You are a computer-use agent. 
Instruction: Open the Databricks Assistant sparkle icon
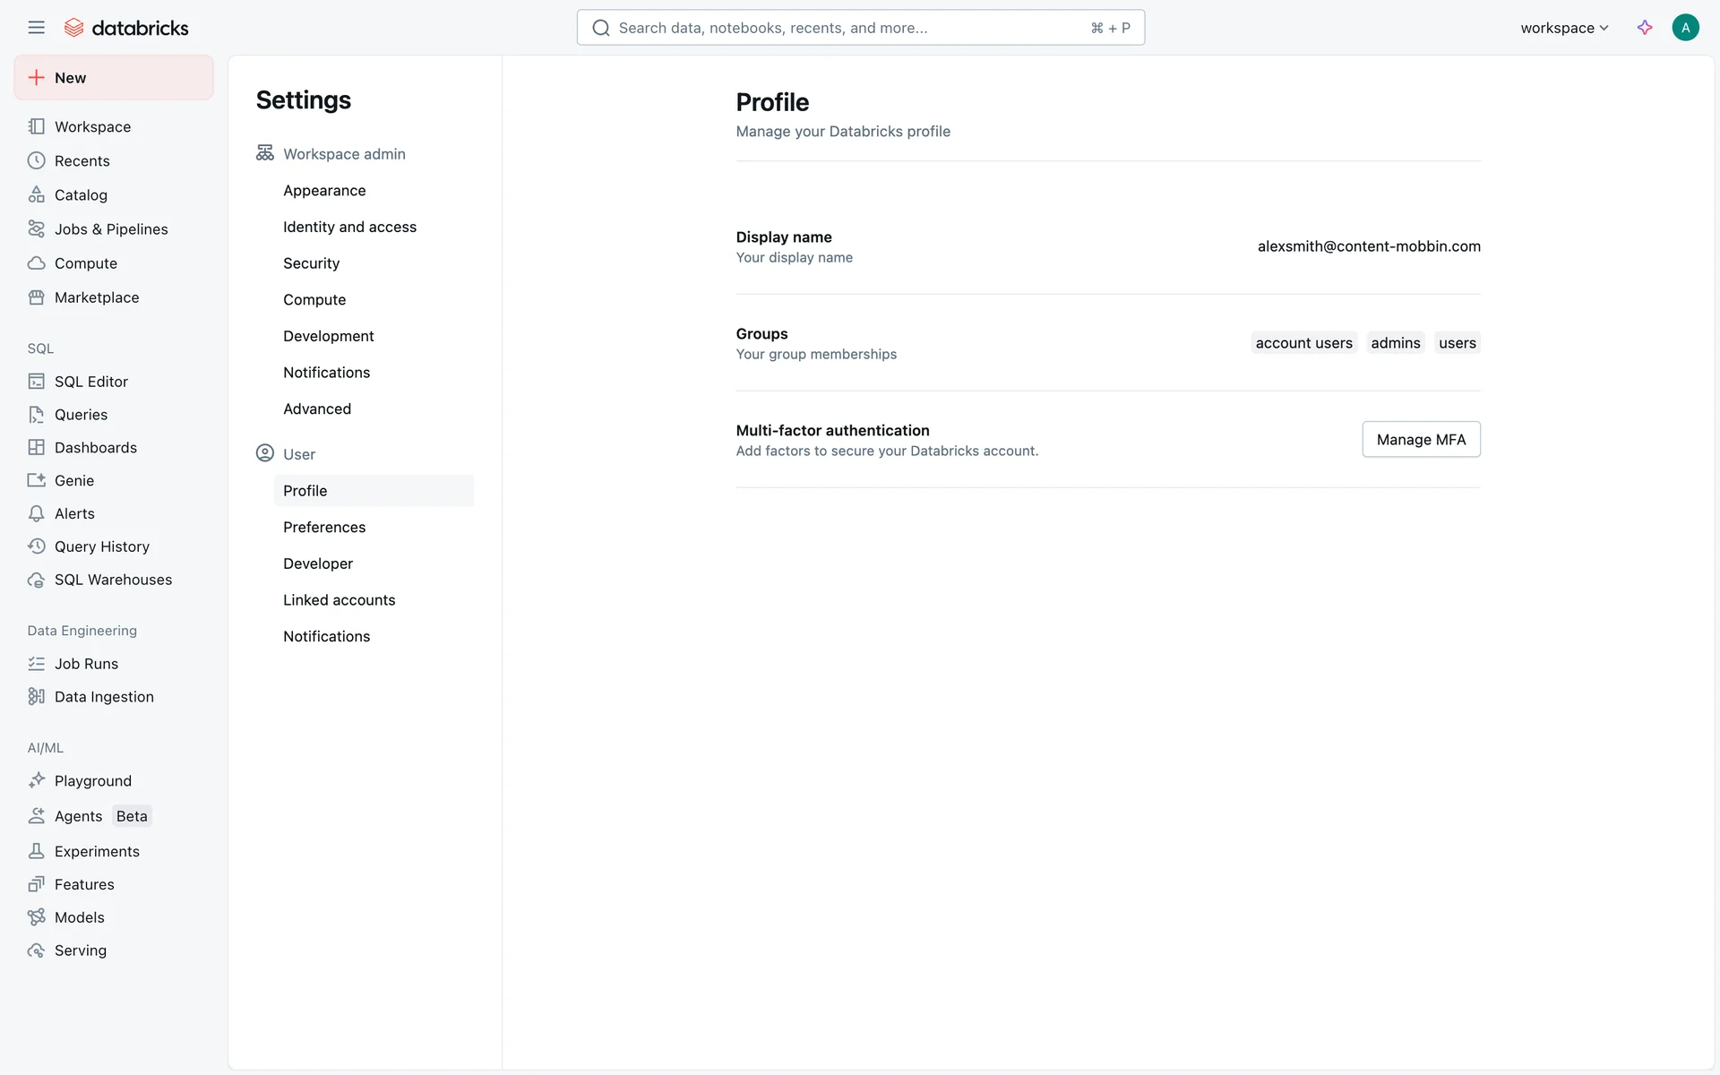coord(1645,28)
